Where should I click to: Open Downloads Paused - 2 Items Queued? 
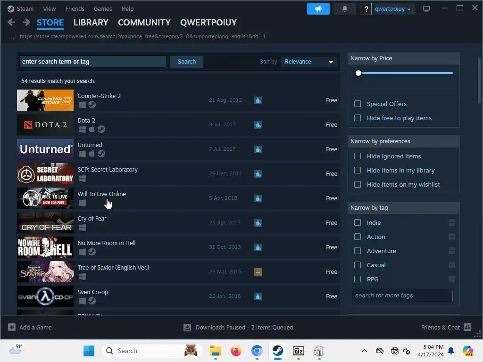pyautogui.click(x=244, y=327)
